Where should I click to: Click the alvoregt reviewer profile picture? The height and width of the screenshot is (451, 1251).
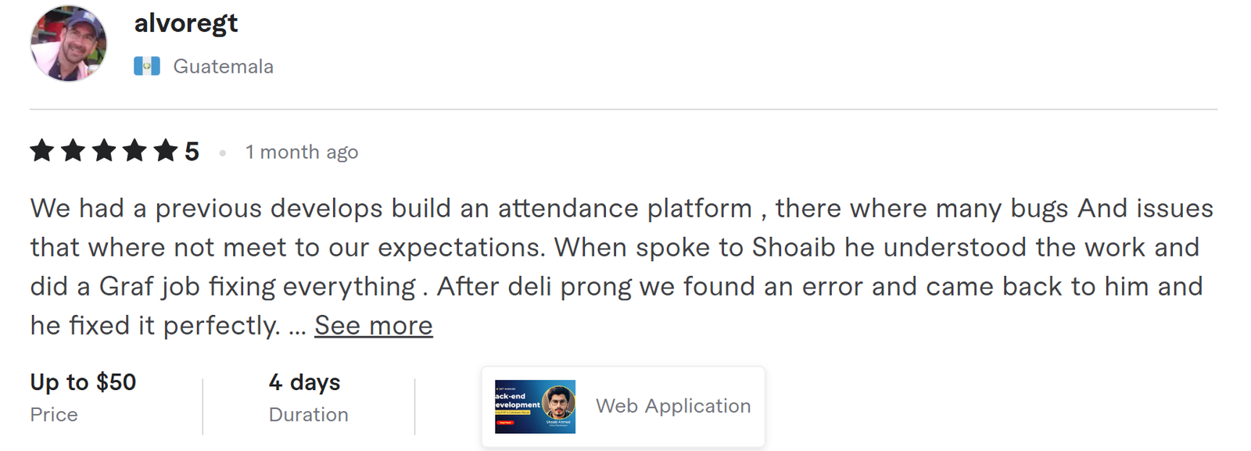tap(69, 44)
